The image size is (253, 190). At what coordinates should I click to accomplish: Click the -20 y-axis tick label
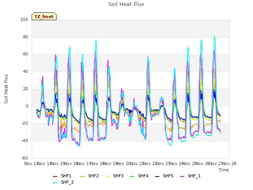25,123
